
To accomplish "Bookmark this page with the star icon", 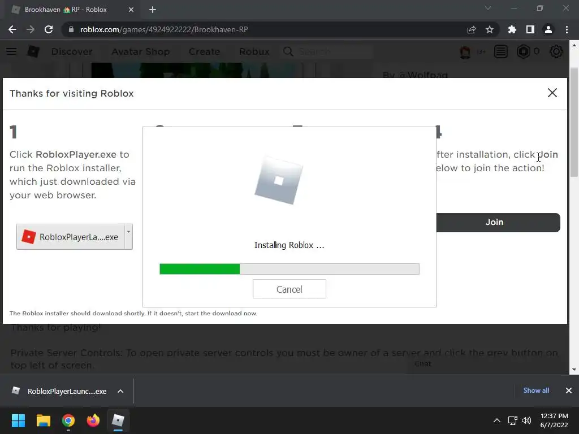I will [x=490, y=29].
